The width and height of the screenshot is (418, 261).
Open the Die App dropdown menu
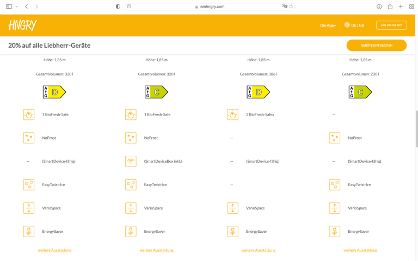pyautogui.click(x=328, y=26)
